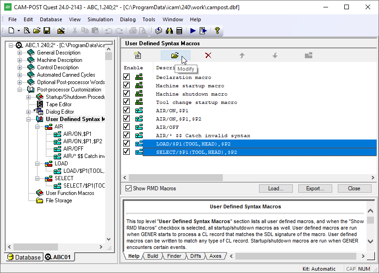Click icon of Declaration macro row
The height and width of the screenshot is (273, 379).
[139, 77]
